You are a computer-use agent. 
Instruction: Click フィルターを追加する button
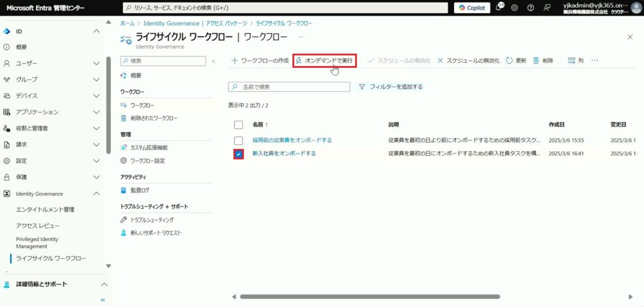(x=391, y=87)
